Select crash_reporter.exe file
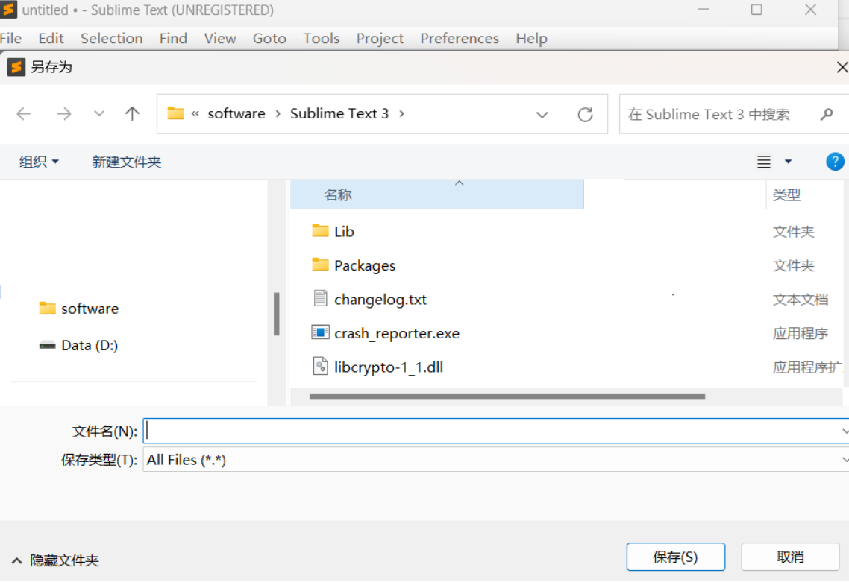849x582 pixels. 396,333
